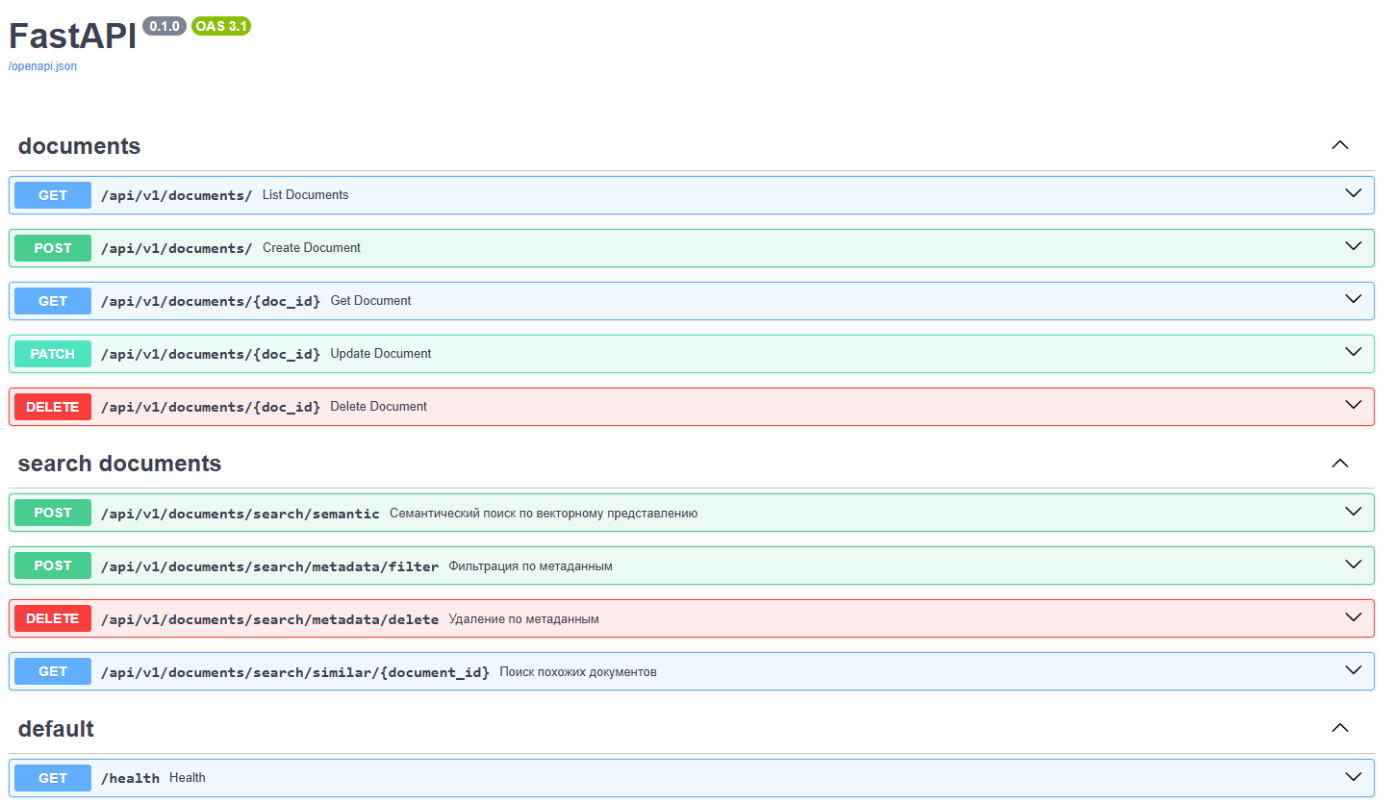The height and width of the screenshot is (804, 1394).
Task: Click GET badge for similar documents endpoint
Action: pos(53,671)
